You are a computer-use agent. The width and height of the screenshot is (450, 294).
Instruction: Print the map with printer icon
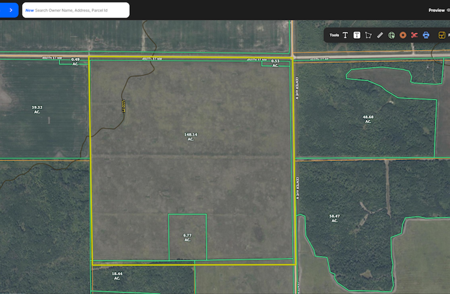click(x=426, y=35)
